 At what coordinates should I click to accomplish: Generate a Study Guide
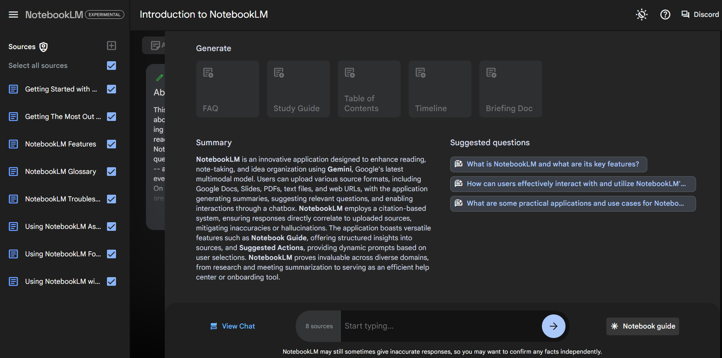pyautogui.click(x=298, y=89)
